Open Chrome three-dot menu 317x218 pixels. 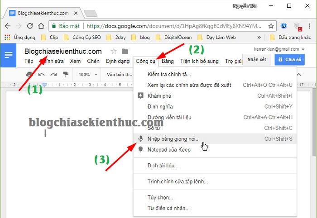pyautogui.click(x=309, y=26)
